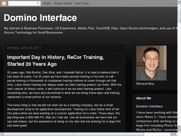The width and height of the screenshot is (181, 136).
Task: Click the Monday, June 20, 2011 date header
Action: point(24,48)
